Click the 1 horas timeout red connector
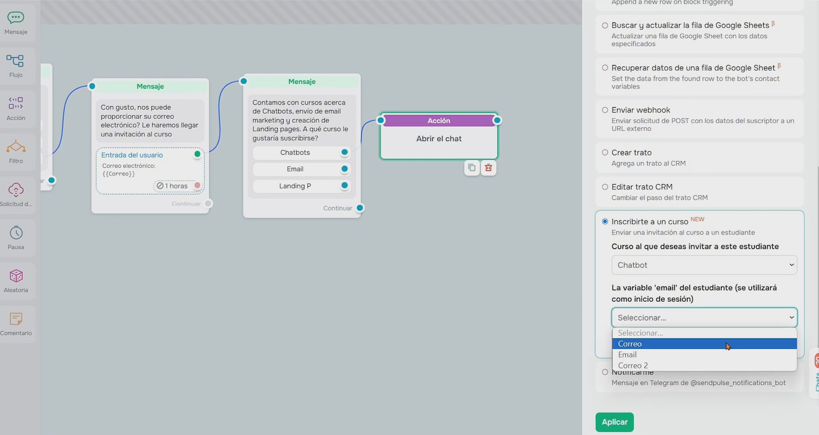Image resolution: width=819 pixels, height=435 pixels. tap(197, 185)
